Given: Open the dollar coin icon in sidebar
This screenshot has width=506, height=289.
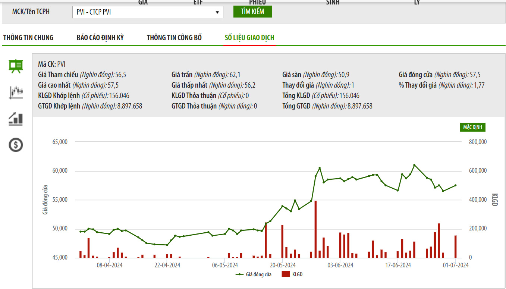Looking at the screenshot, I should coord(16,145).
